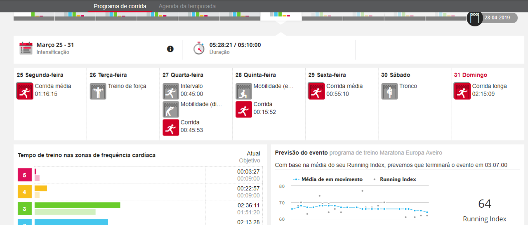Click Média de em movimento legend entry
The width and height of the screenshot is (528, 225).
pos(328,179)
